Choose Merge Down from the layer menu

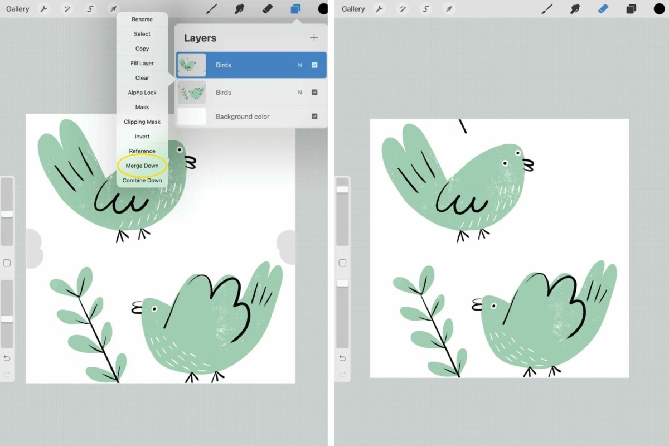click(142, 166)
